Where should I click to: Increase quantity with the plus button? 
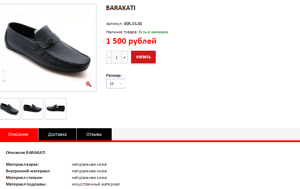(x=125, y=57)
